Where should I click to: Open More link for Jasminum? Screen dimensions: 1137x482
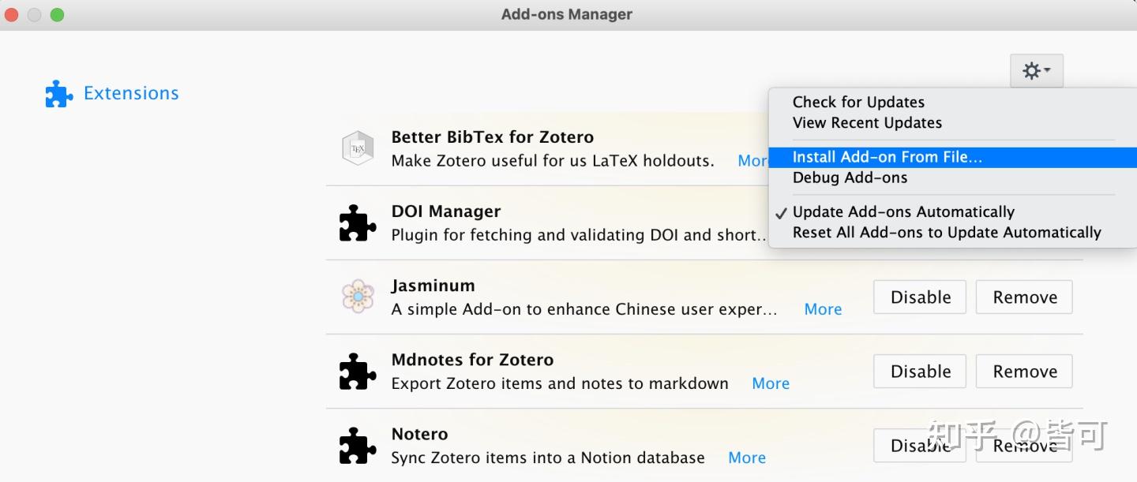pos(823,309)
